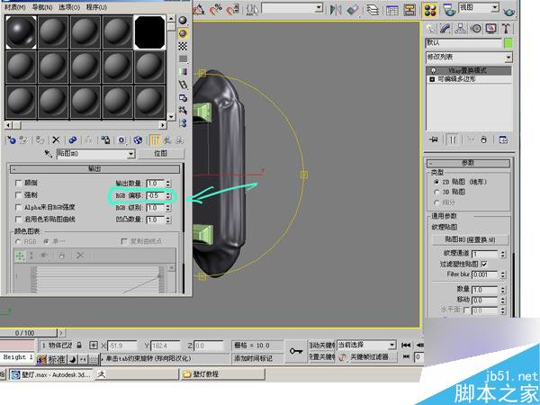Click the RGB 偏移 spinner arrows
The width and height of the screenshot is (540, 405).
(168, 195)
